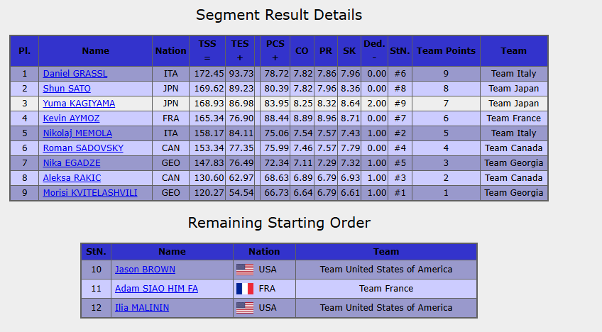Open Adam SIAO HIM FA link
This screenshot has height=332, width=602.
(156, 289)
